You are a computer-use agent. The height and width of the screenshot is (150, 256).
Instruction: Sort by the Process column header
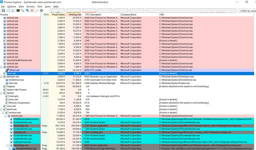coord(20,15)
